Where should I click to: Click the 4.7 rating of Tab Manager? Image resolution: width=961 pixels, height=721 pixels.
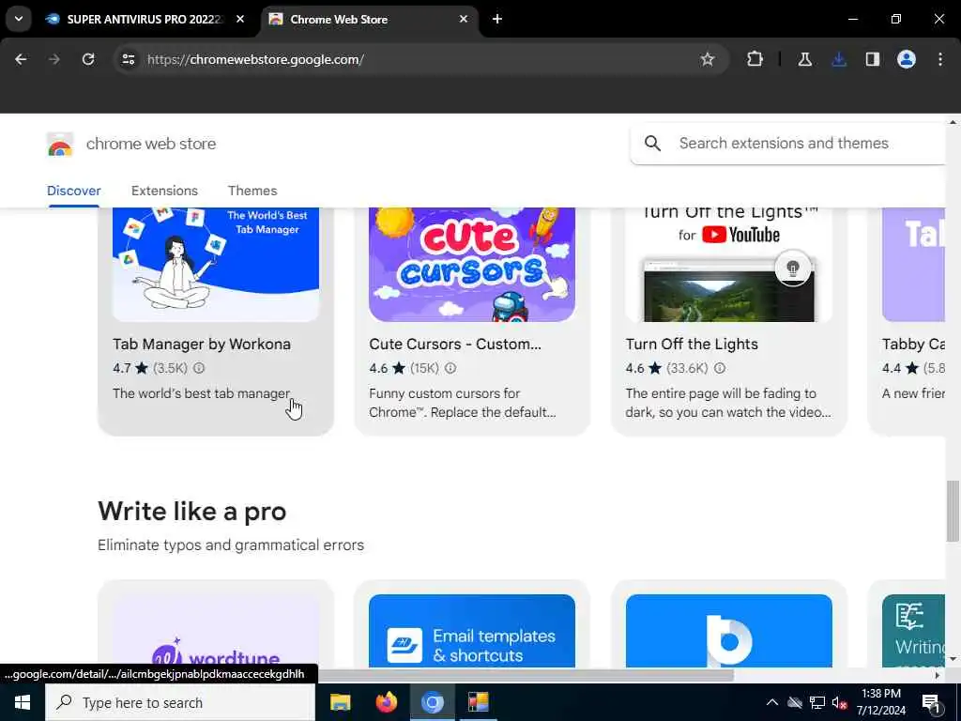121,368
